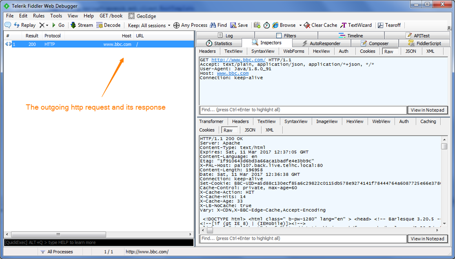
Task: Click the camera screenshot icon
Action: 257,25
